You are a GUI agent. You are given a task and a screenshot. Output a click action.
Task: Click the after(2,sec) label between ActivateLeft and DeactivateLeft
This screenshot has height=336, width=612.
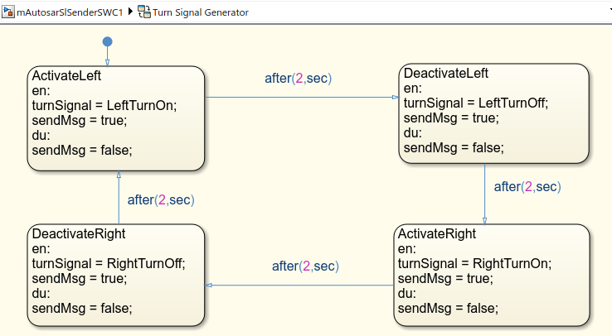coord(299,79)
